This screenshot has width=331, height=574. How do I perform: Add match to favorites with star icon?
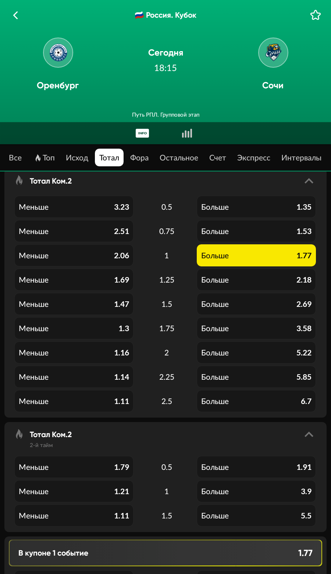click(315, 15)
